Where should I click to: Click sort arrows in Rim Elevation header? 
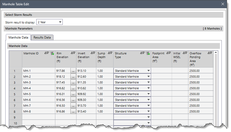click(x=73, y=53)
